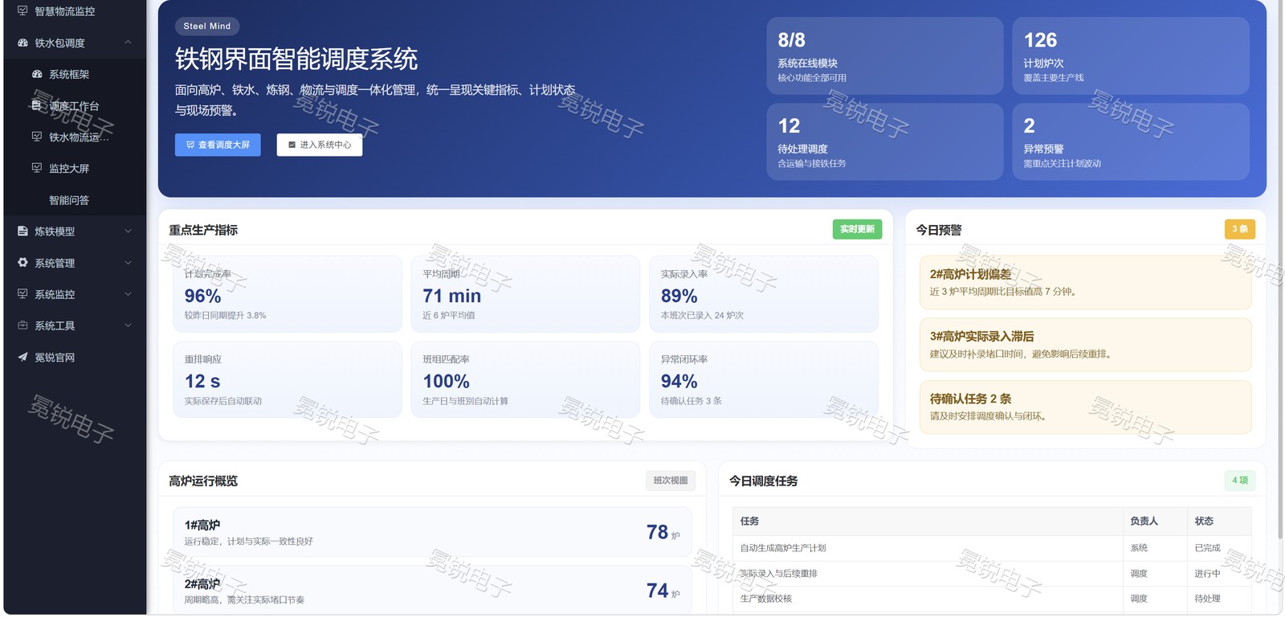This screenshot has width=1285, height=618.
Task: Select the 12 待处理调度 card
Action: tap(885, 141)
